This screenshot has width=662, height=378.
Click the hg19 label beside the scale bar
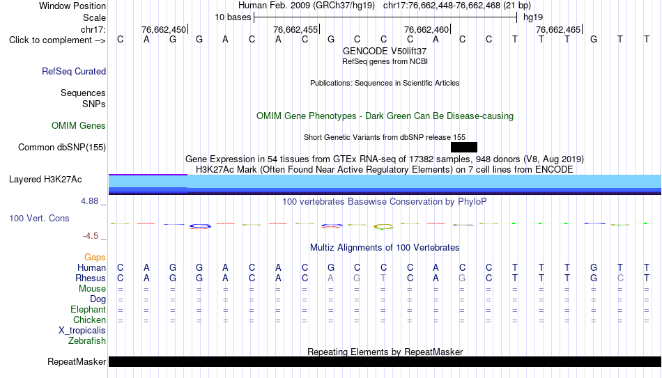(533, 17)
